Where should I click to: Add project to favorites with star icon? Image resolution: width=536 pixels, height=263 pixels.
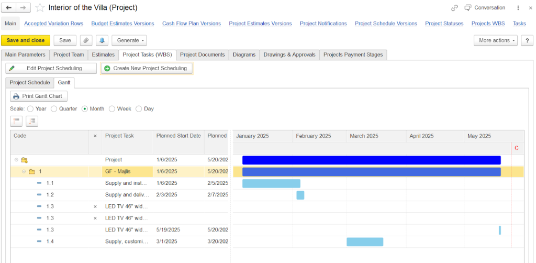click(x=40, y=8)
